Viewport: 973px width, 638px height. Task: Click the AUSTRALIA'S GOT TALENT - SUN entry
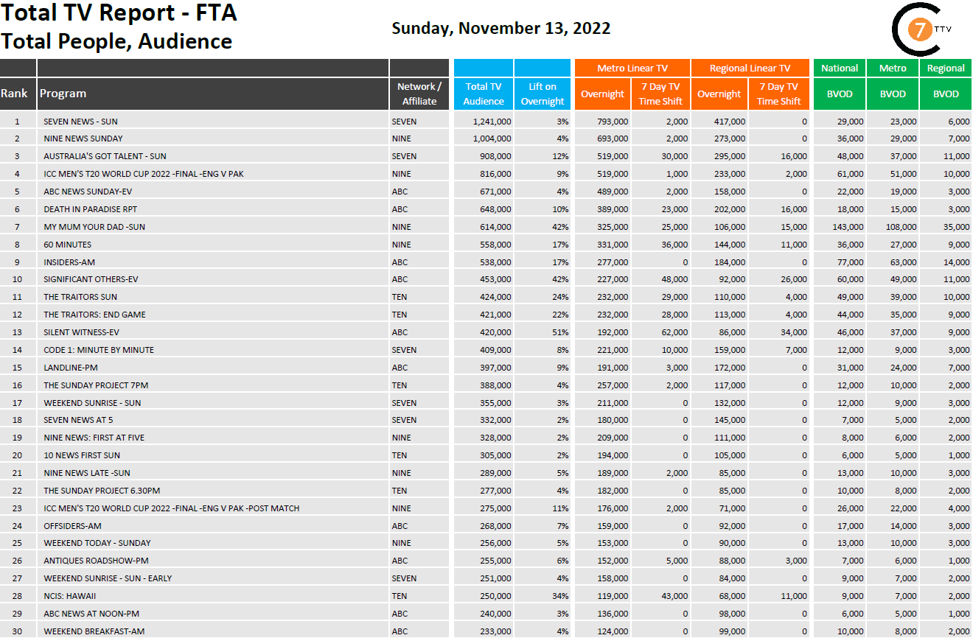[105, 156]
